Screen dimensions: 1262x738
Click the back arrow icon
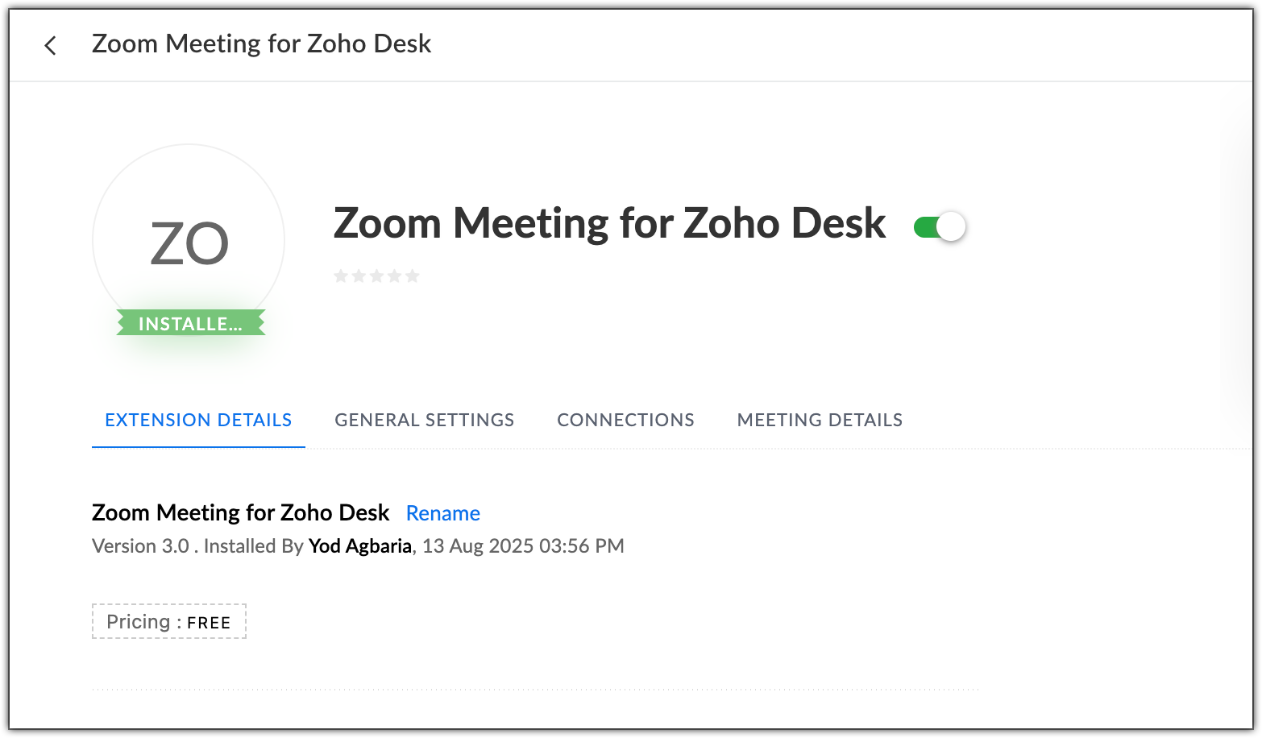coord(50,45)
